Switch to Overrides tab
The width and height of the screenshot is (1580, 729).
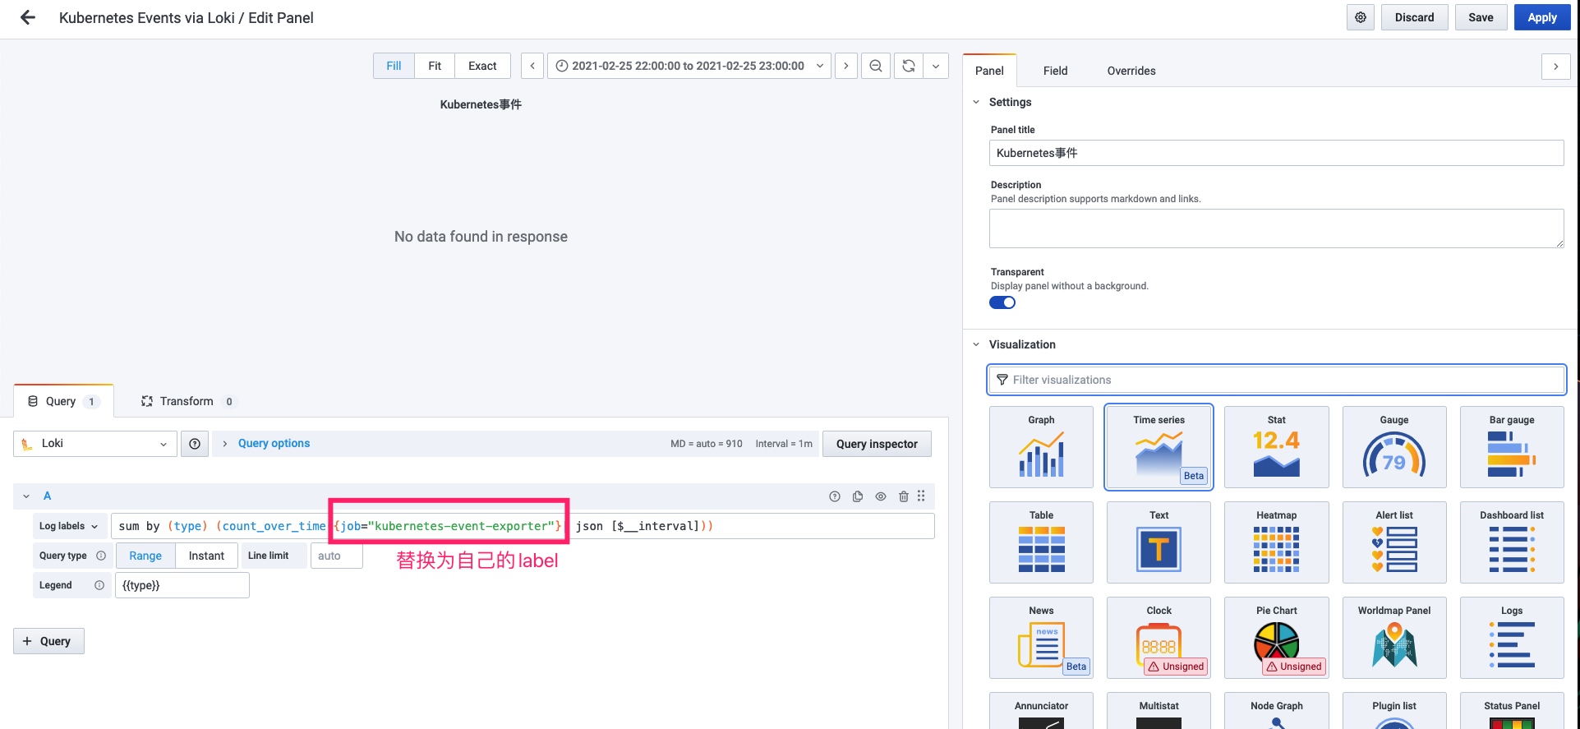click(1131, 71)
